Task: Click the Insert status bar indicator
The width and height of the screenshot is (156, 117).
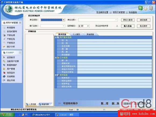Action: 71,109
